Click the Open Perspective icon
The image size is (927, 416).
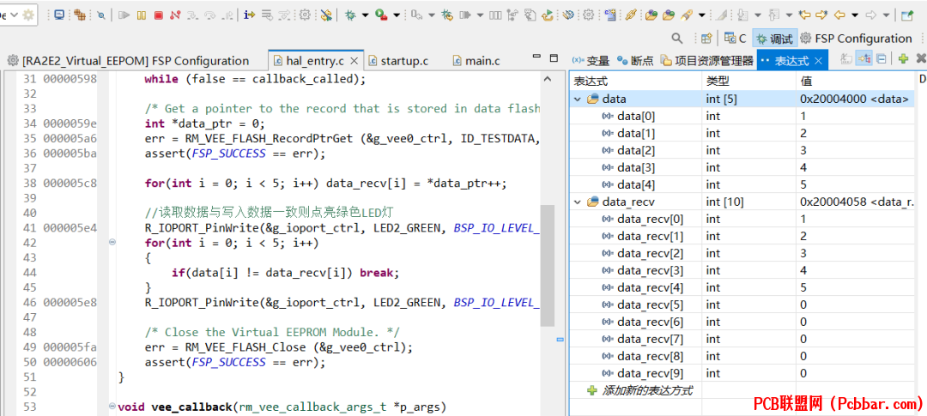pyautogui.click(x=706, y=39)
